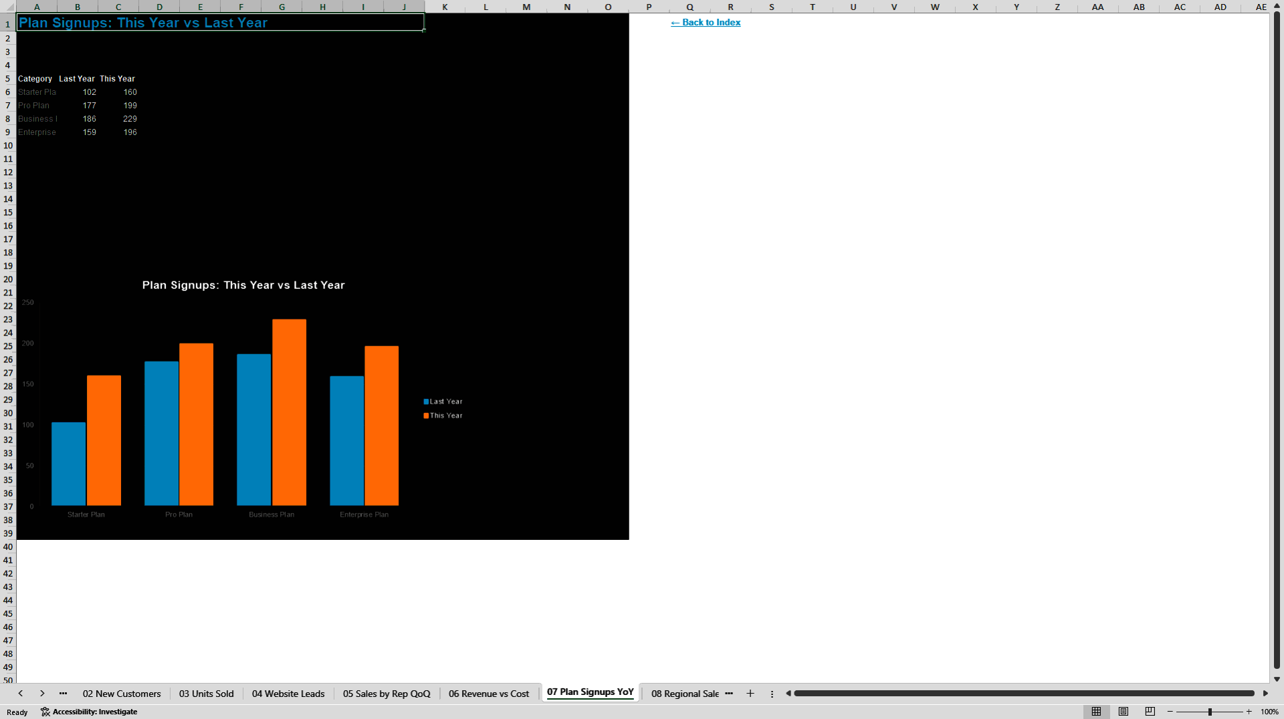
Task: Switch to Page Layout view
Action: [1123, 712]
